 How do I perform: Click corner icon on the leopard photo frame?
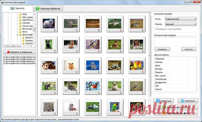click(x=121, y=72)
